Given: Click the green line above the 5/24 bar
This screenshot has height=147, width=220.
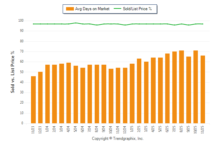Looking at the screenshot, I should tap(76, 23).
